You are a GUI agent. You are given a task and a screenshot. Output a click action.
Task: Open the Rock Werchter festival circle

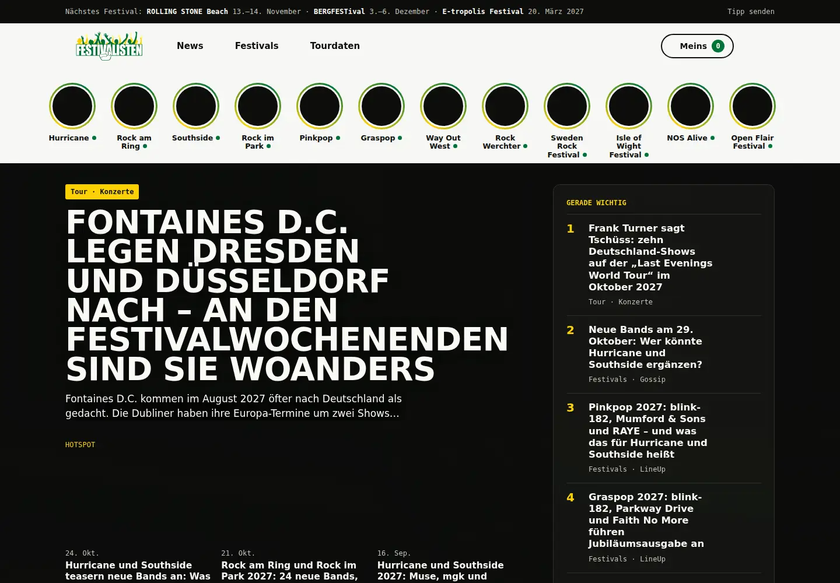point(505,106)
